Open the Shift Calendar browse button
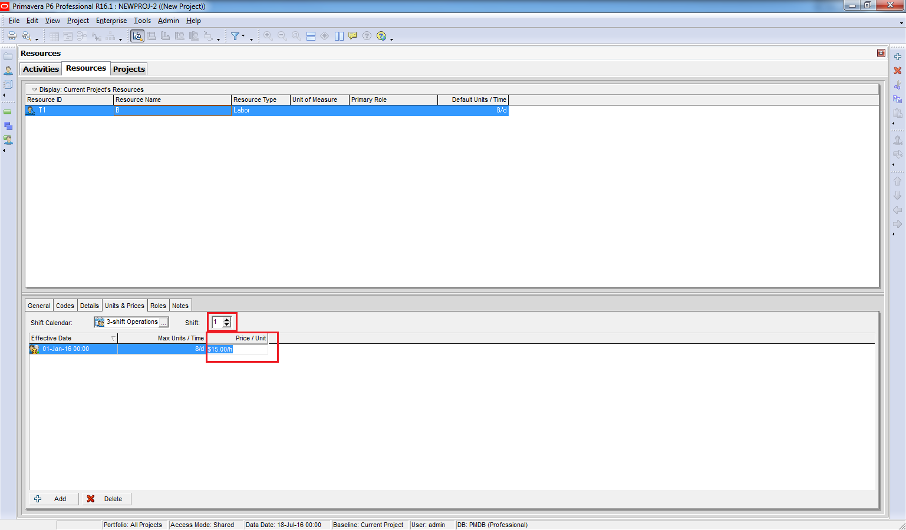 (x=163, y=322)
